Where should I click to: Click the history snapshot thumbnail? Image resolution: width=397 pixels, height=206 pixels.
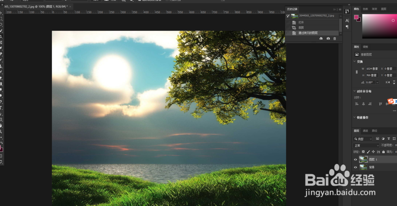tap(294, 16)
